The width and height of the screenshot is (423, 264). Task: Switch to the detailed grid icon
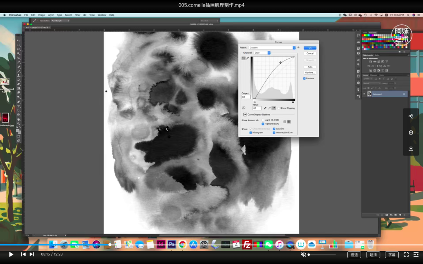(289, 122)
